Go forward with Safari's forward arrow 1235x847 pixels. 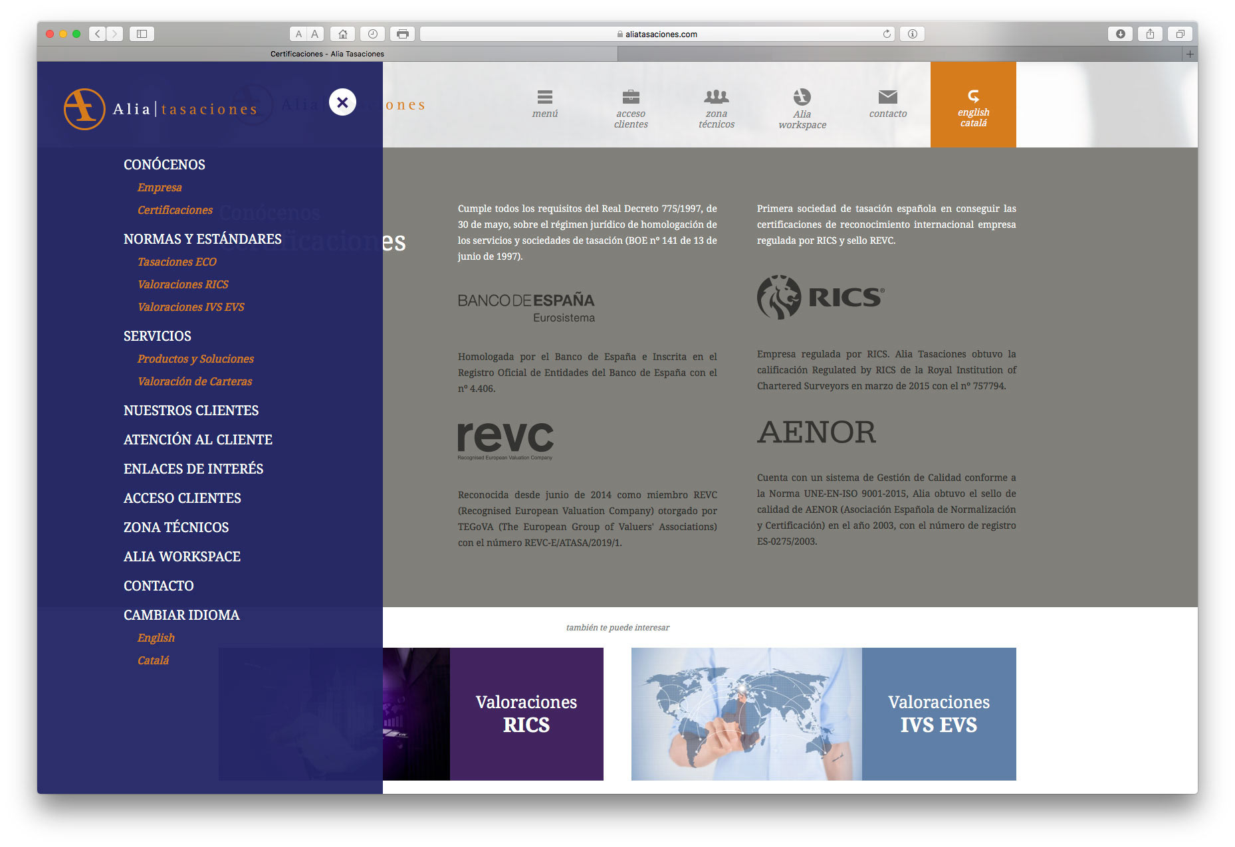tap(115, 34)
